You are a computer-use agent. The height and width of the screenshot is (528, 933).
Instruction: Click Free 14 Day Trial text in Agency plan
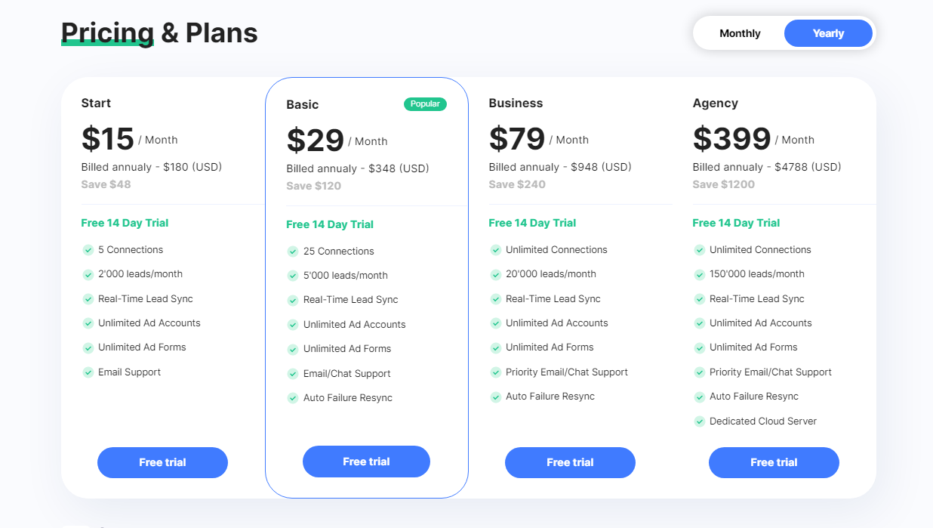[x=736, y=223]
